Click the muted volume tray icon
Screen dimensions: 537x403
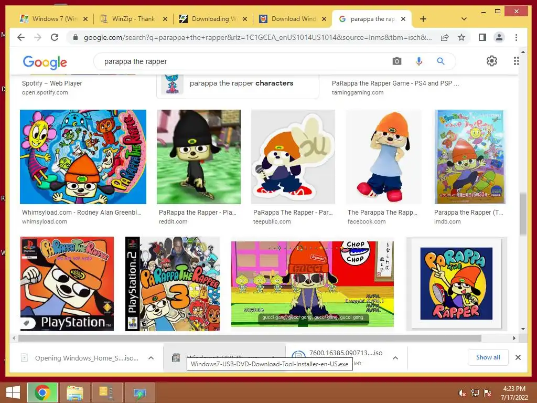tap(462, 393)
